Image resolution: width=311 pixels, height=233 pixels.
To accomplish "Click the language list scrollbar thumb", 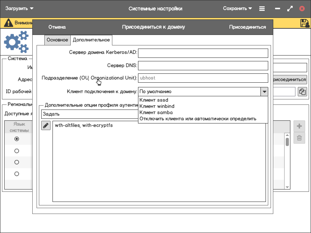I will 287,142.
